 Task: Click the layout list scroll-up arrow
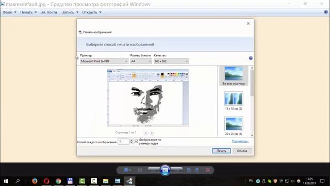tap(252, 68)
